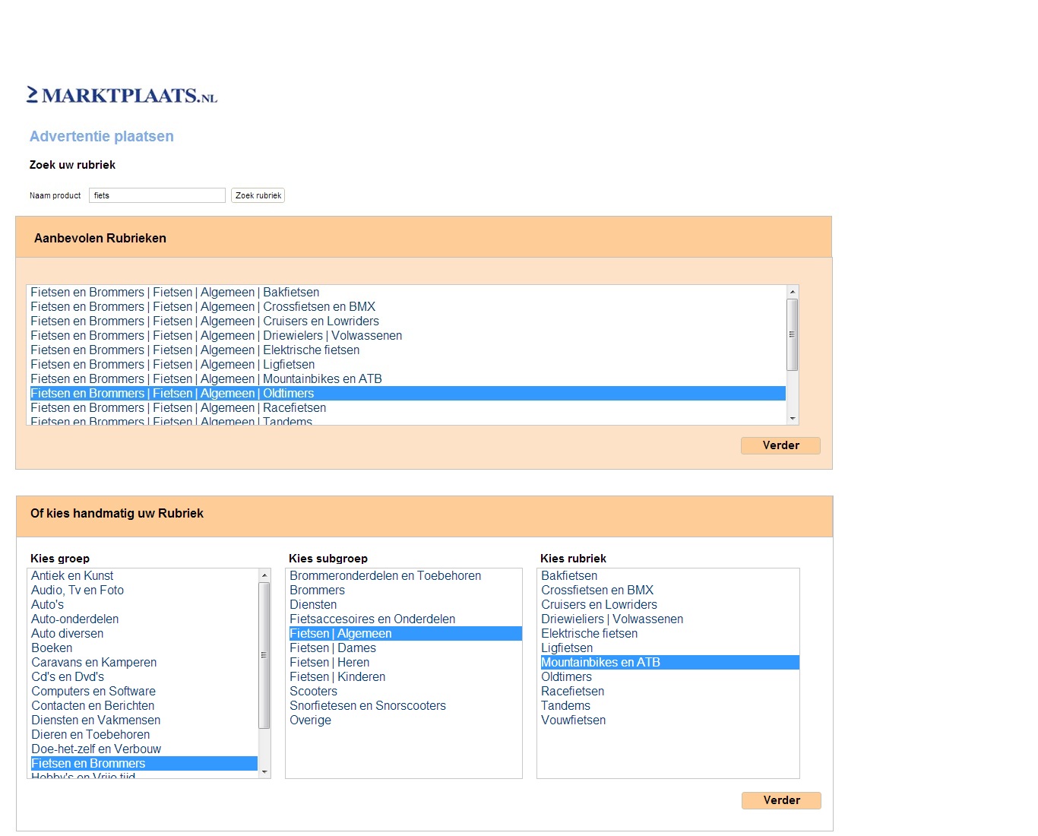Select the recommended rubriek ending in Racefietsen
This screenshot has width=1038, height=836.
[179, 408]
